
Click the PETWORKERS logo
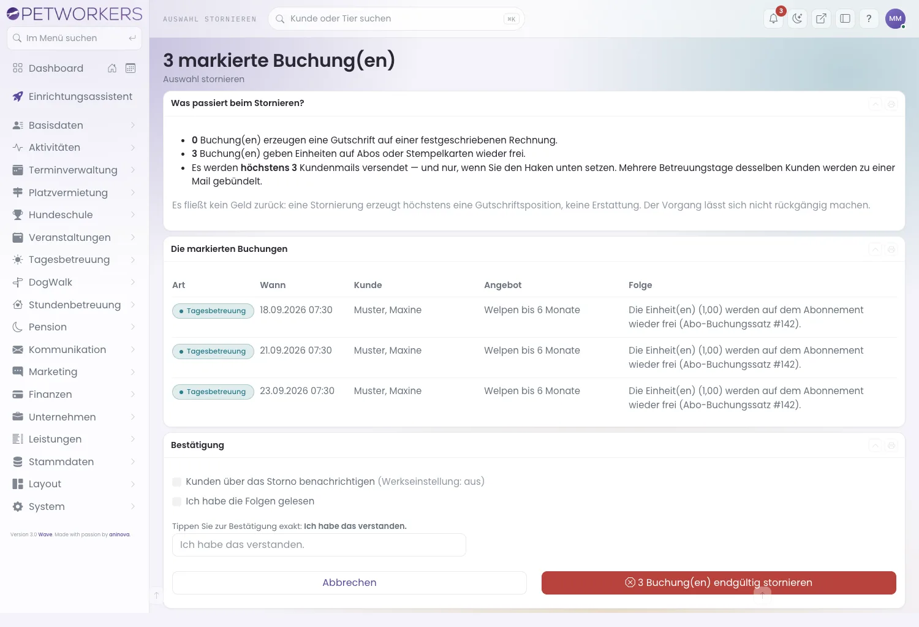(x=74, y=13)
